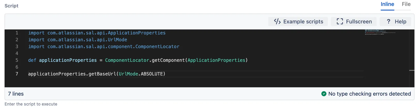This screenshot has width=416, height=108.
Task: Click line number 7 in gutter
Action: point(17,74)
